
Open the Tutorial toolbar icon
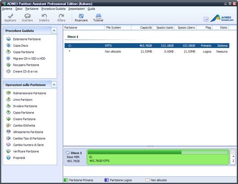[99, 16]
